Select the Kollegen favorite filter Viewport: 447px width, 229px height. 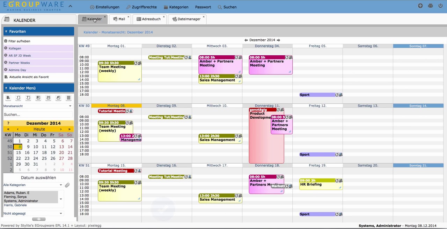[15, 48]
